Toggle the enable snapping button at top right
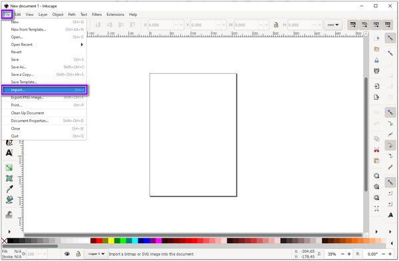399x261 pixels. (x=390, y=38)
